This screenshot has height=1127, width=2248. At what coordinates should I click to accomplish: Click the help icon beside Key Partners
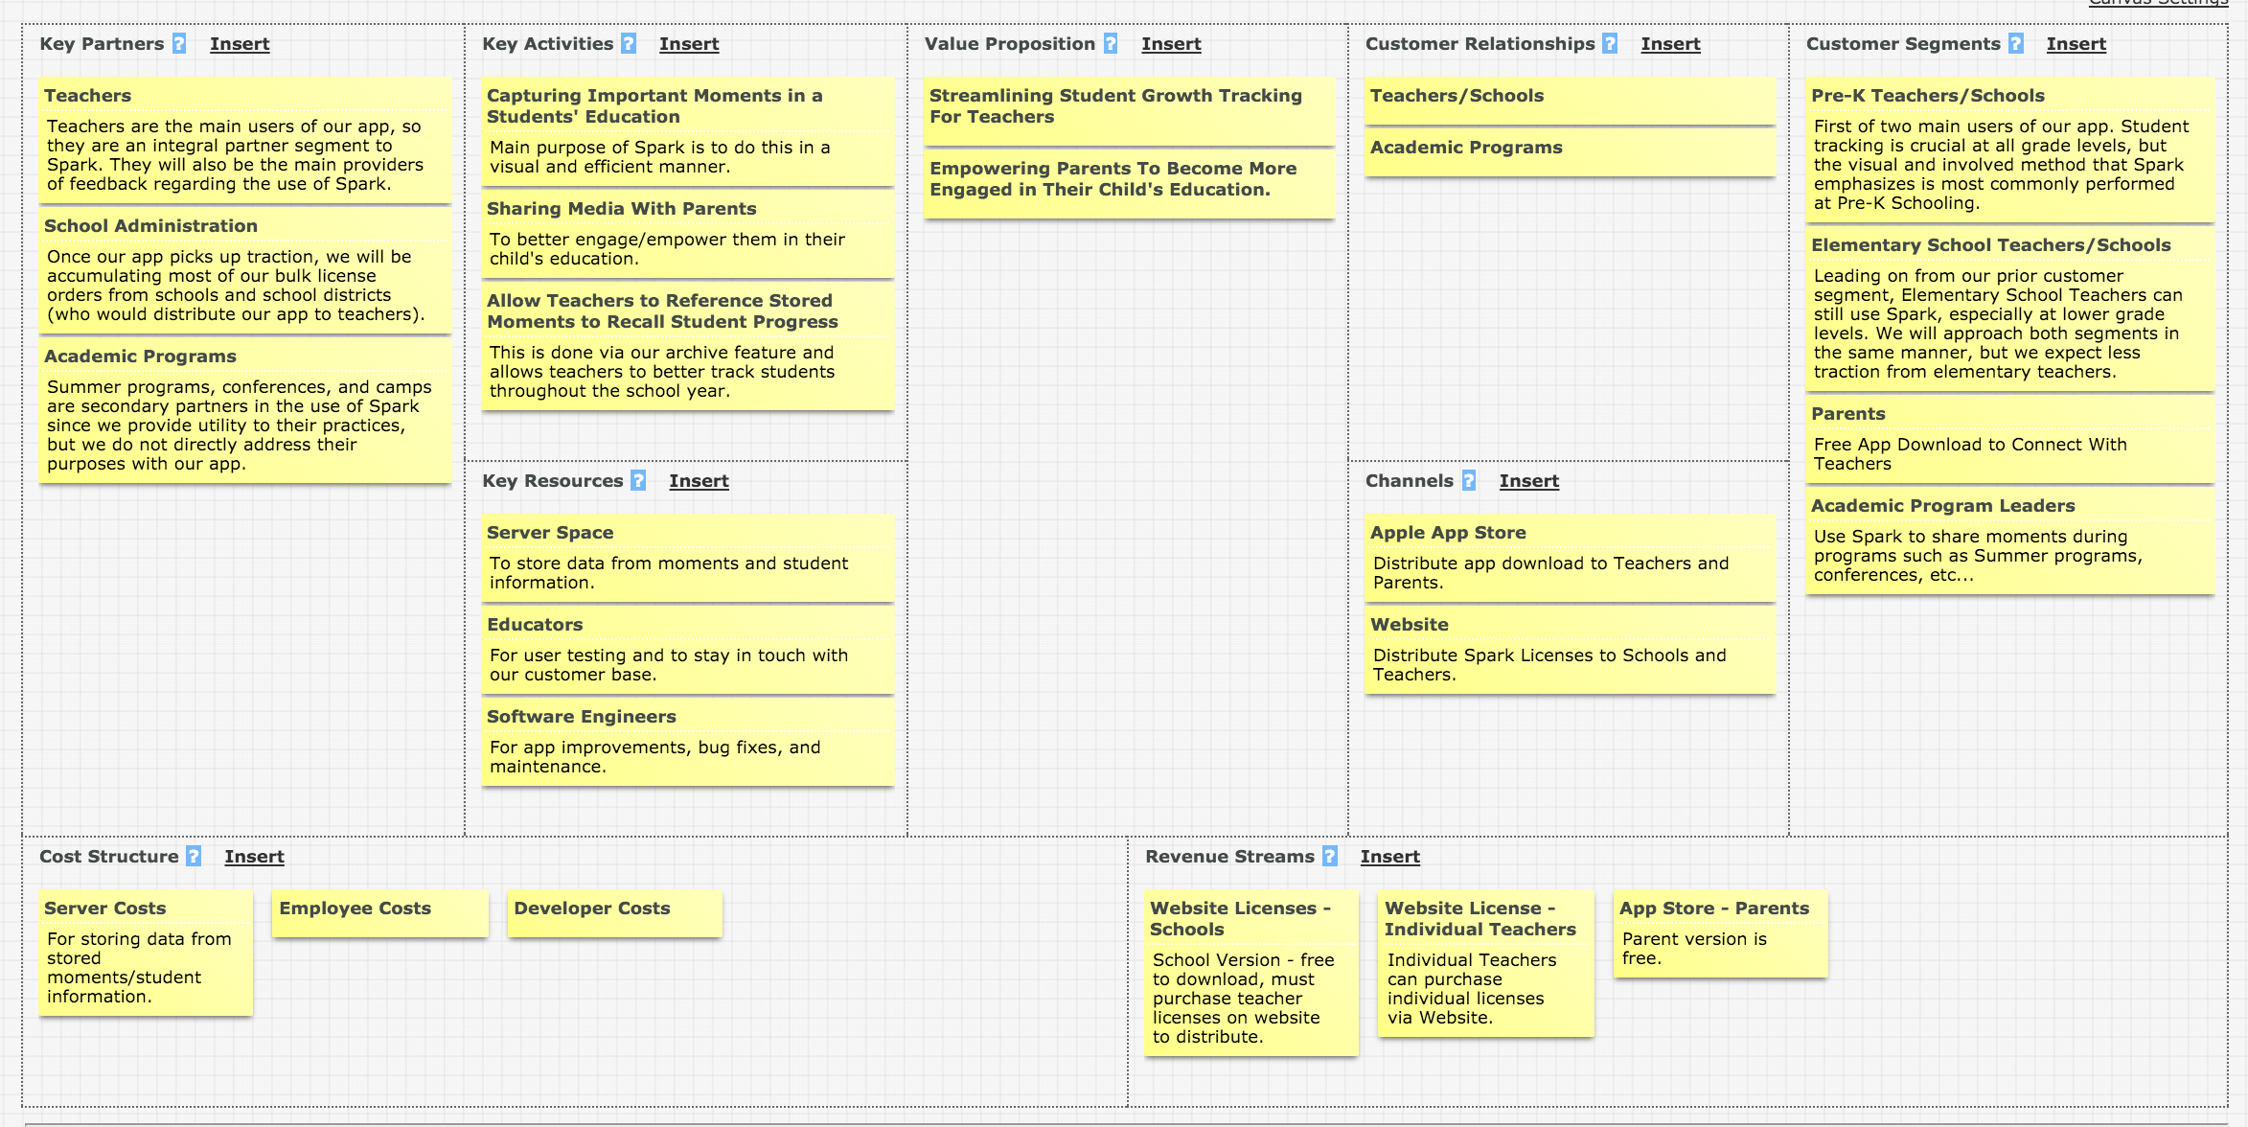tap(179, 44)
